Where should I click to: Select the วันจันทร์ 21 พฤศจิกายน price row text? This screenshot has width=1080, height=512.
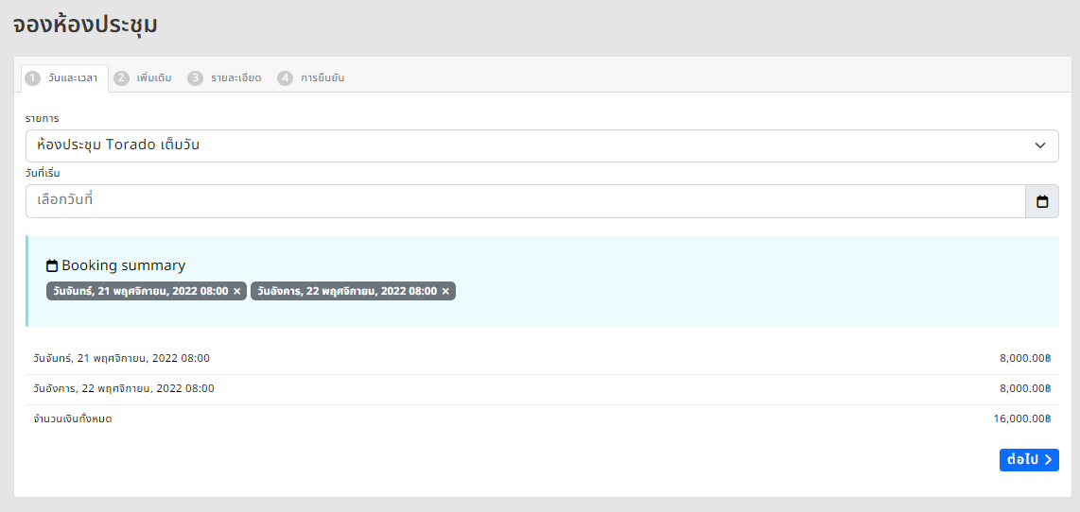pos(121,359)
